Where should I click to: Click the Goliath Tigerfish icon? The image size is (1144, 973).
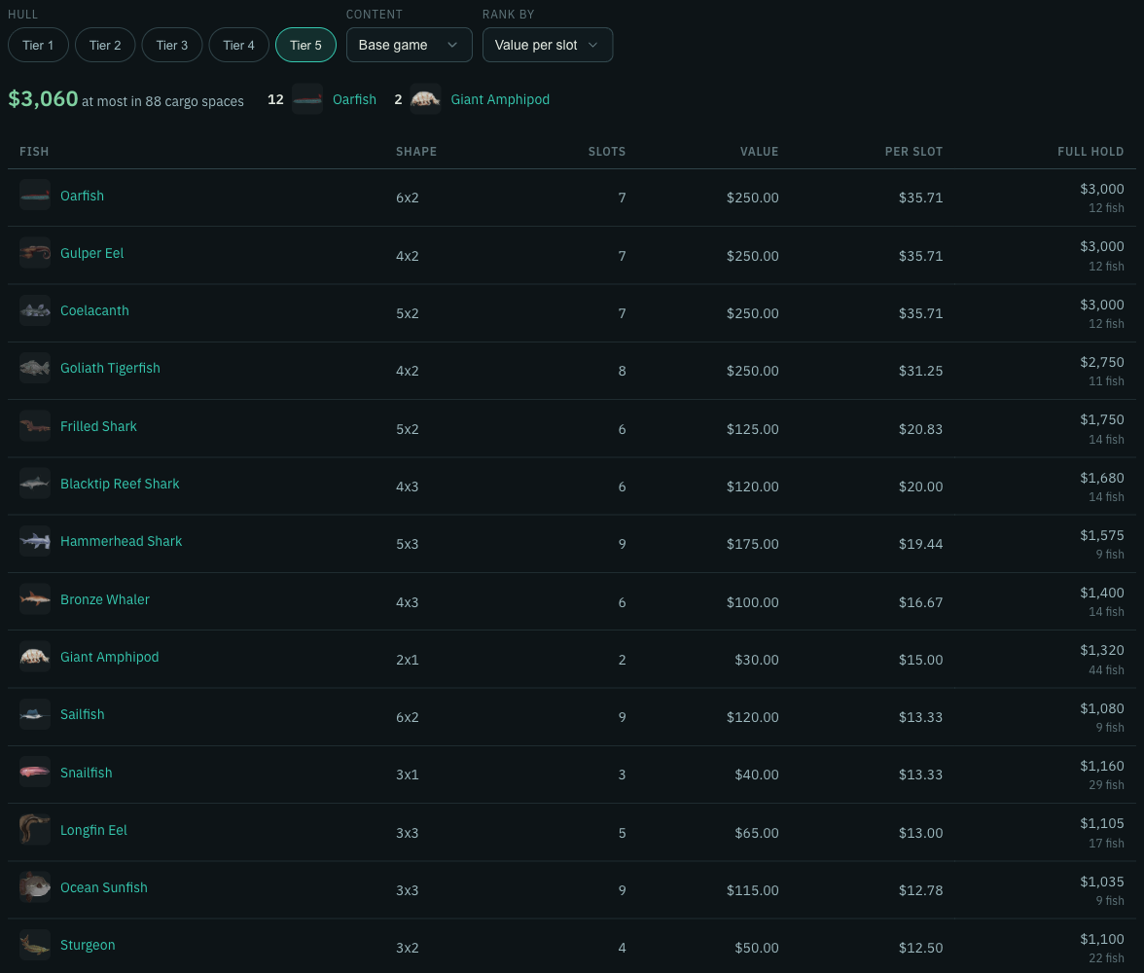(35, 368)
